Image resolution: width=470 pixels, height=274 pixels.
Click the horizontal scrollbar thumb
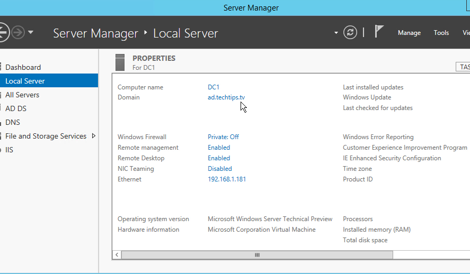257,255
